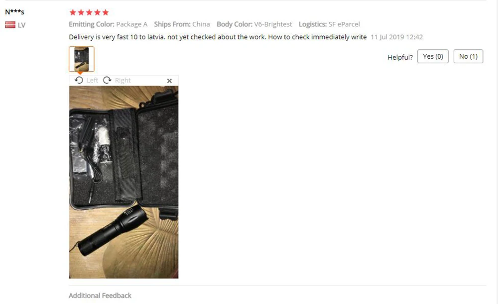Close the enlarged review photo preview
498x304 pixels.
(x=169, y=81)
